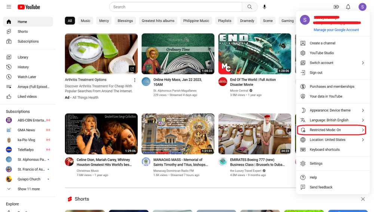This screenshot has width=374, height=212.
Task: Select the Mercy filter chip
Action: pos(104,21)
